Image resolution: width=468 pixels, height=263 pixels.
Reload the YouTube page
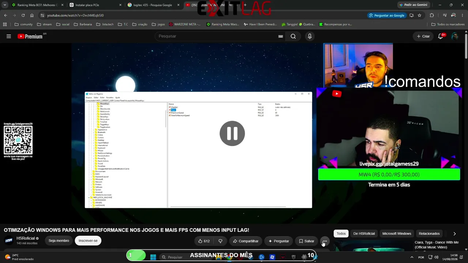(x=23, y=15)
